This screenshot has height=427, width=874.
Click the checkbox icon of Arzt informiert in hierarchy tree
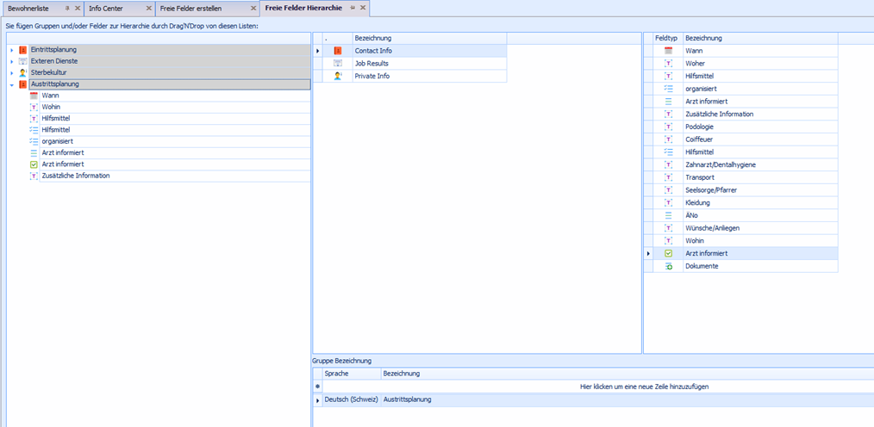[x=34, y=164]
